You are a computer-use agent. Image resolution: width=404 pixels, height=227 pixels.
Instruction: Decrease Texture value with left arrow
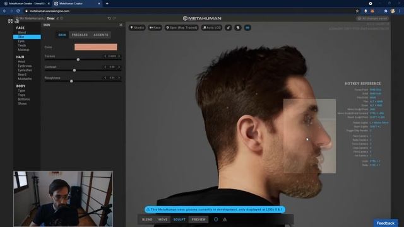(105, 56)
